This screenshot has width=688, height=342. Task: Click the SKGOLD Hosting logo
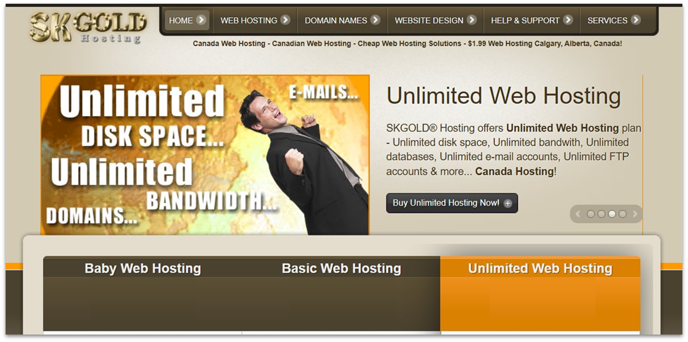coord(88,27)
